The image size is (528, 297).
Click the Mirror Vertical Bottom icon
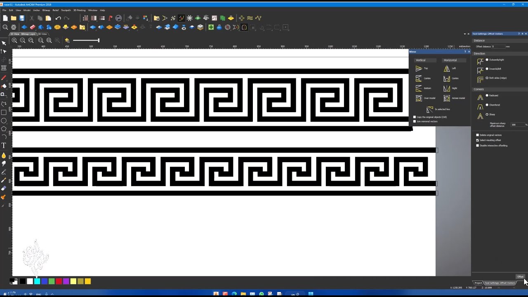pos(419,88)
